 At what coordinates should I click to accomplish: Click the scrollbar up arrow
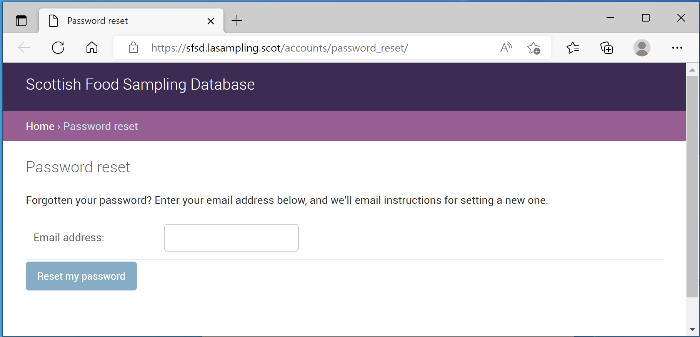pos(692,70)
